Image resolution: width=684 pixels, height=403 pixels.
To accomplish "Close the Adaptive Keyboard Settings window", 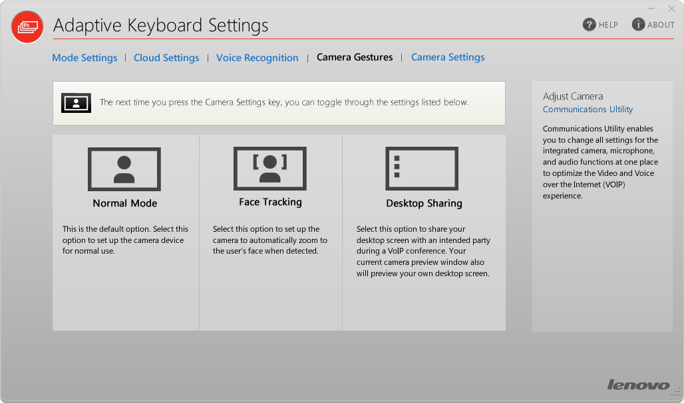I will (x=672, y=9).
